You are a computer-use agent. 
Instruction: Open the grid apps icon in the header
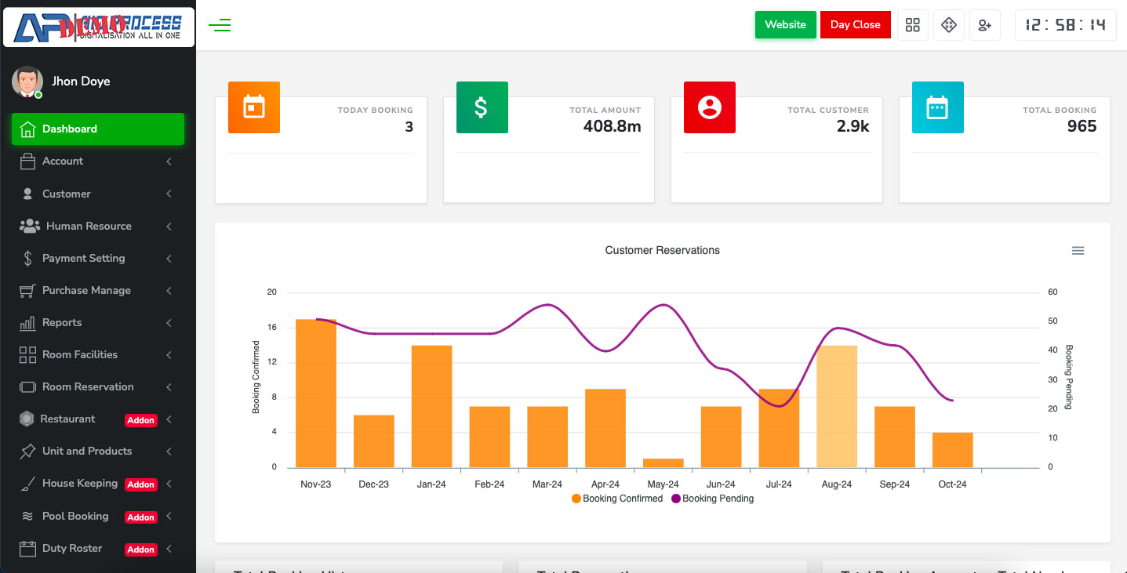coord(912,25)
